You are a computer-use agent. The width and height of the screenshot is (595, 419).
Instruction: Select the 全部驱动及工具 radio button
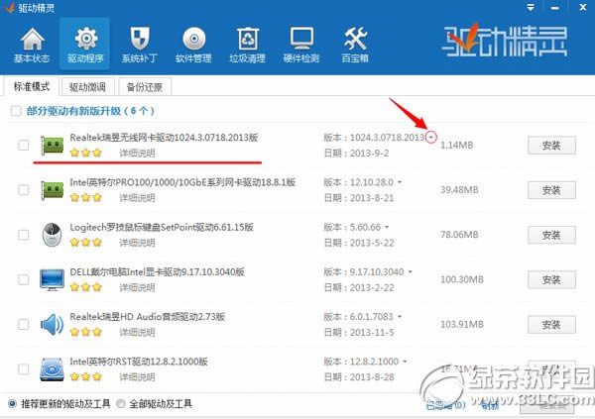121,404
